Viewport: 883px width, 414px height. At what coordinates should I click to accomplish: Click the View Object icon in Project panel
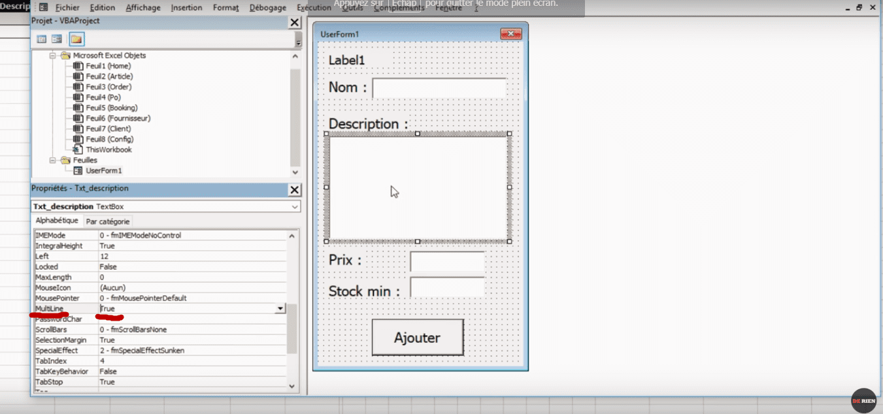pyautogui.click(x=57, y=39)
